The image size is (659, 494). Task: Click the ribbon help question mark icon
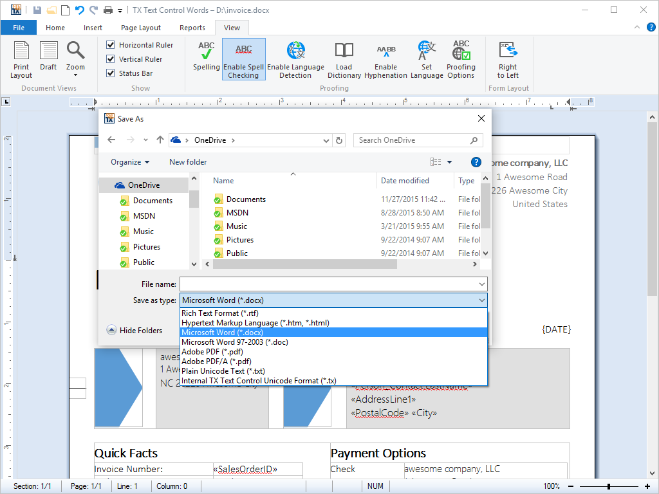(651, 27)
